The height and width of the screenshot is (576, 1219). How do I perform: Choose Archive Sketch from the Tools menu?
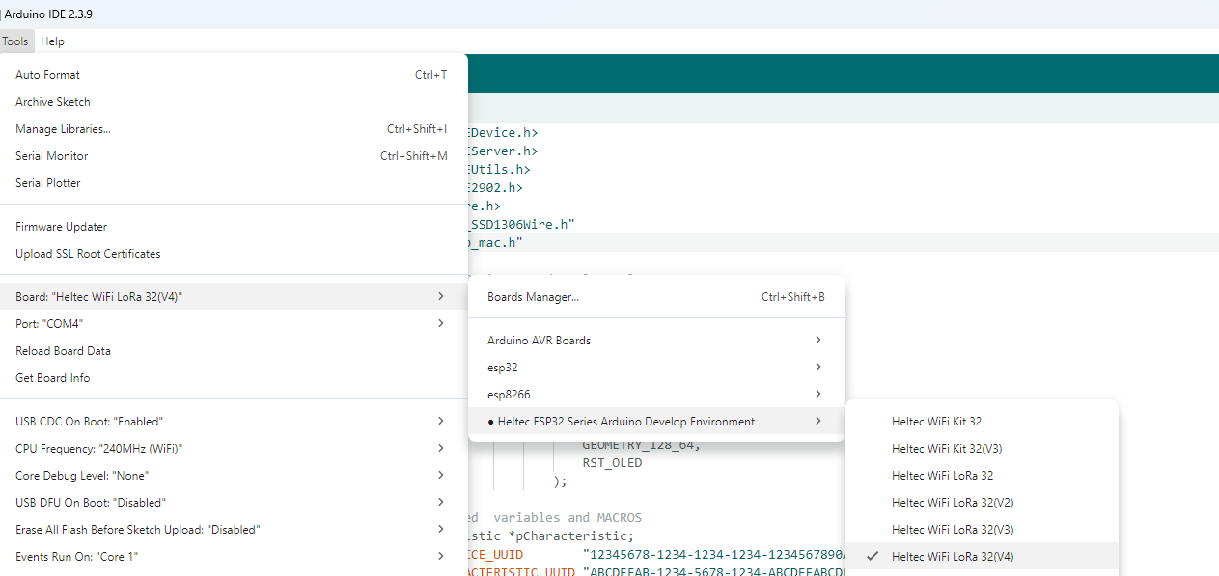(x=234, y=102)
